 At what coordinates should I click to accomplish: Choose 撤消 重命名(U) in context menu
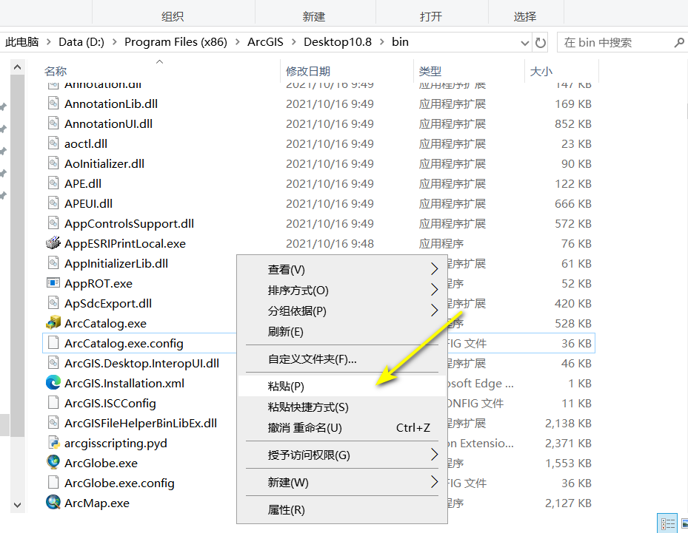342,427
